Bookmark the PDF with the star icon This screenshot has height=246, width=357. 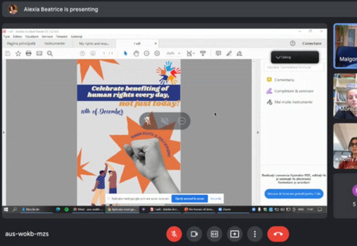[x=18, y=53]
